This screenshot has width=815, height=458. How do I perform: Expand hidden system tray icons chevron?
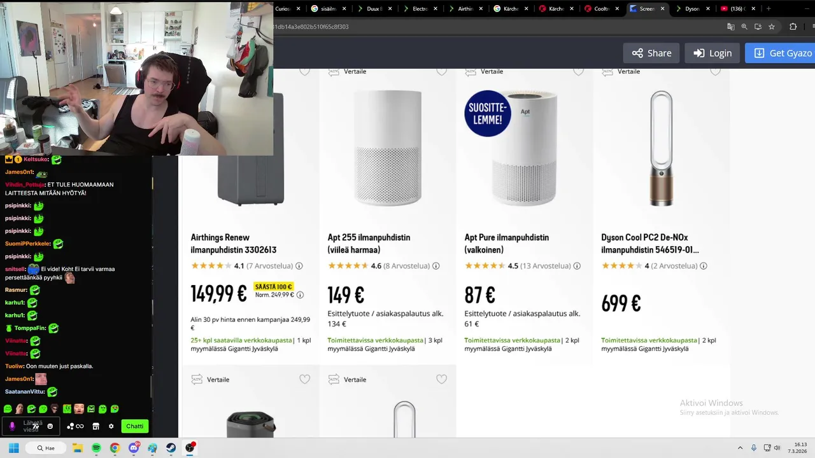point(740,448)
